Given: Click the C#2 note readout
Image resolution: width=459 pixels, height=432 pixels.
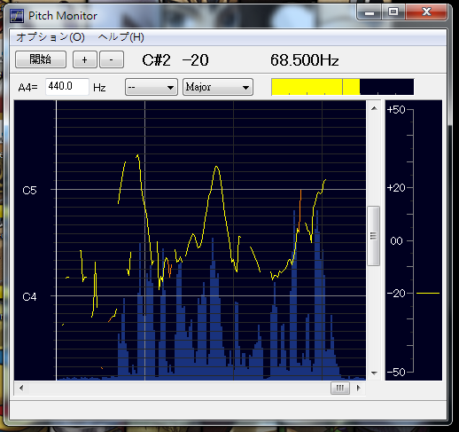Looking at the screenshot, I should coord(156,60).
